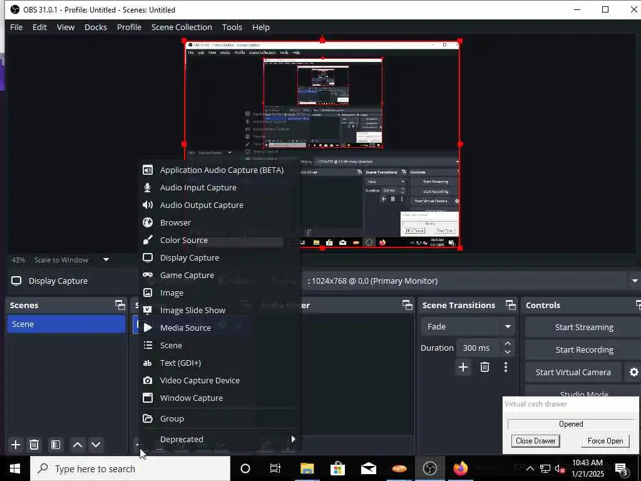This screenshot has width=641, height=481.
Task: Open virtual camera settings gear
Action: click(x=633, y=372)
